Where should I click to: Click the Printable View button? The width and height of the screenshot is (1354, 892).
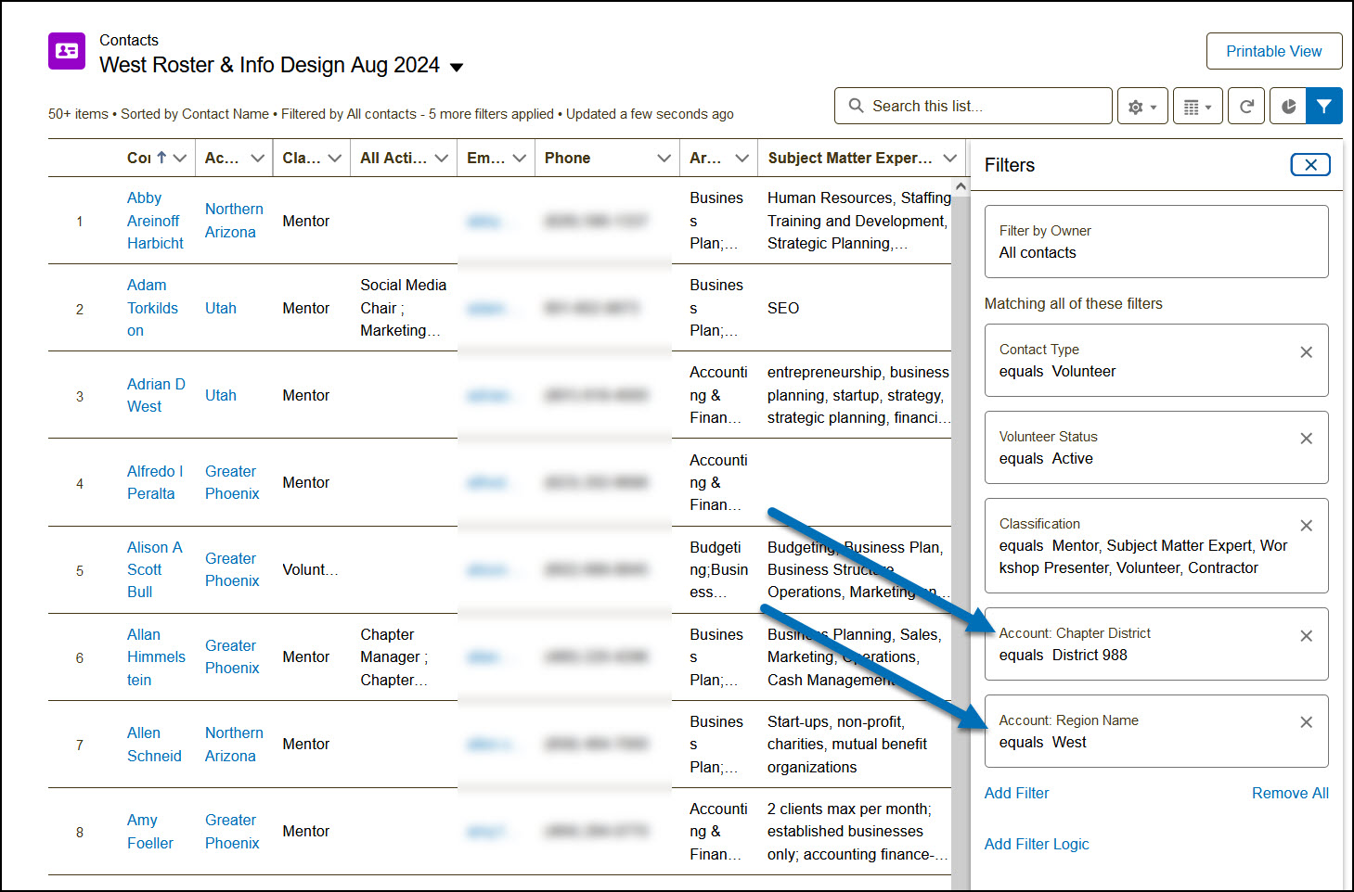click(x=1273, y=51)
